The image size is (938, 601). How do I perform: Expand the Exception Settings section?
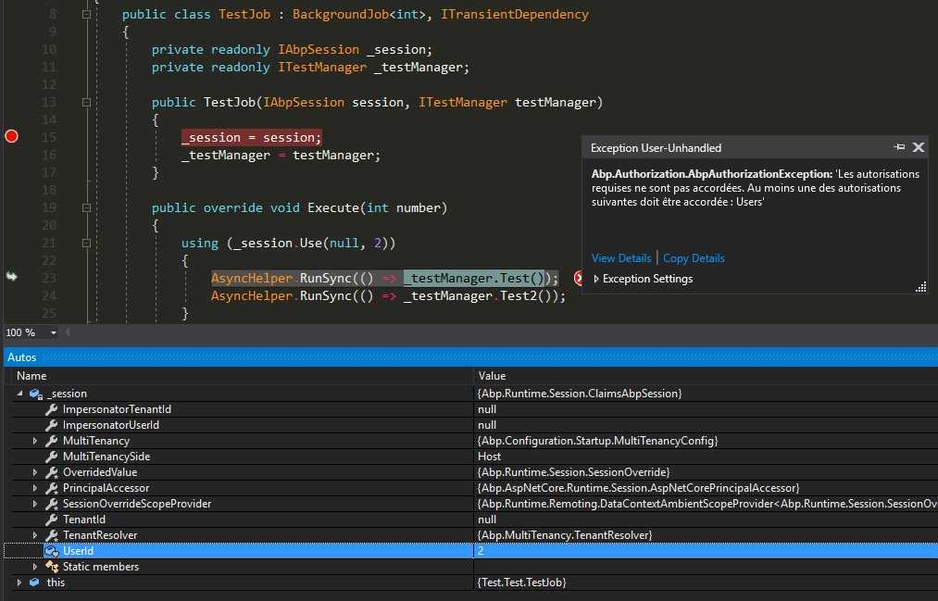coord(599,278)
